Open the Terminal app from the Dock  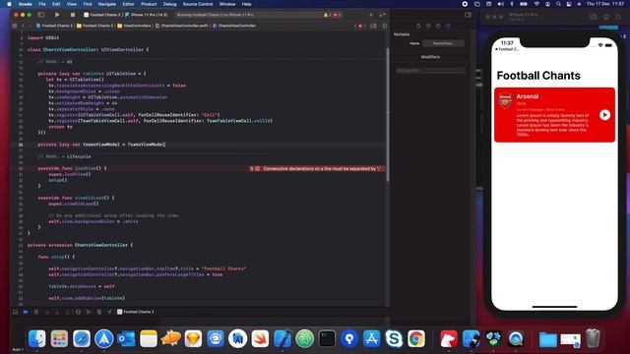327,338
